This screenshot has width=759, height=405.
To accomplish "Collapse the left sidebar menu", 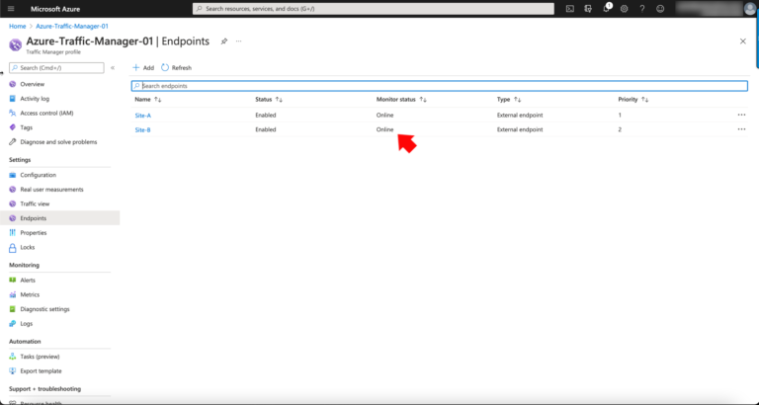I will (x=113, y=68).
